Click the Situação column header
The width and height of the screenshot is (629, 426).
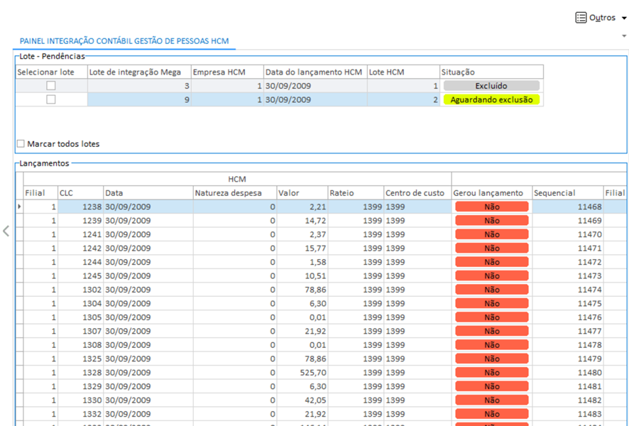(x=491, y=72)
